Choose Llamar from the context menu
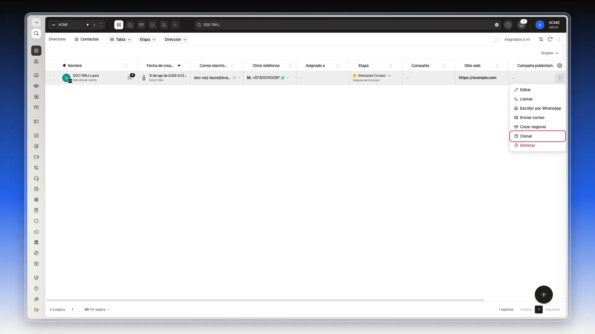The width and height of the screenshot is (595, 334). [537, 99]
